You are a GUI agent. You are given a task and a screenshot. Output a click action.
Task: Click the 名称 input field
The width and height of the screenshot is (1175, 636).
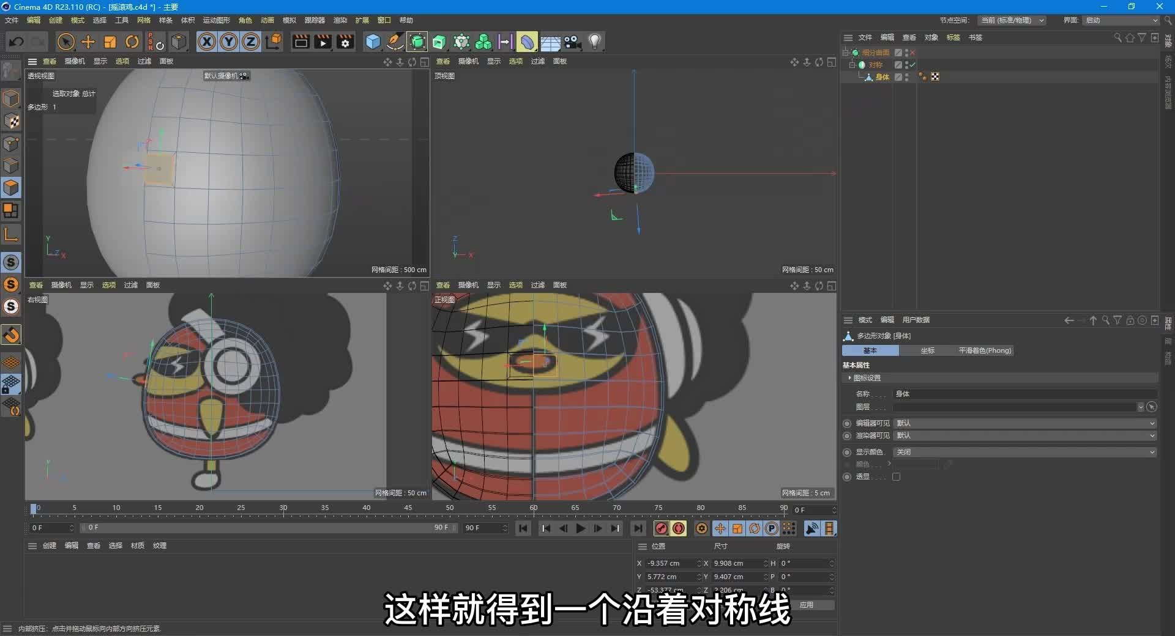pyautogui.click(x=1025, y=394)
